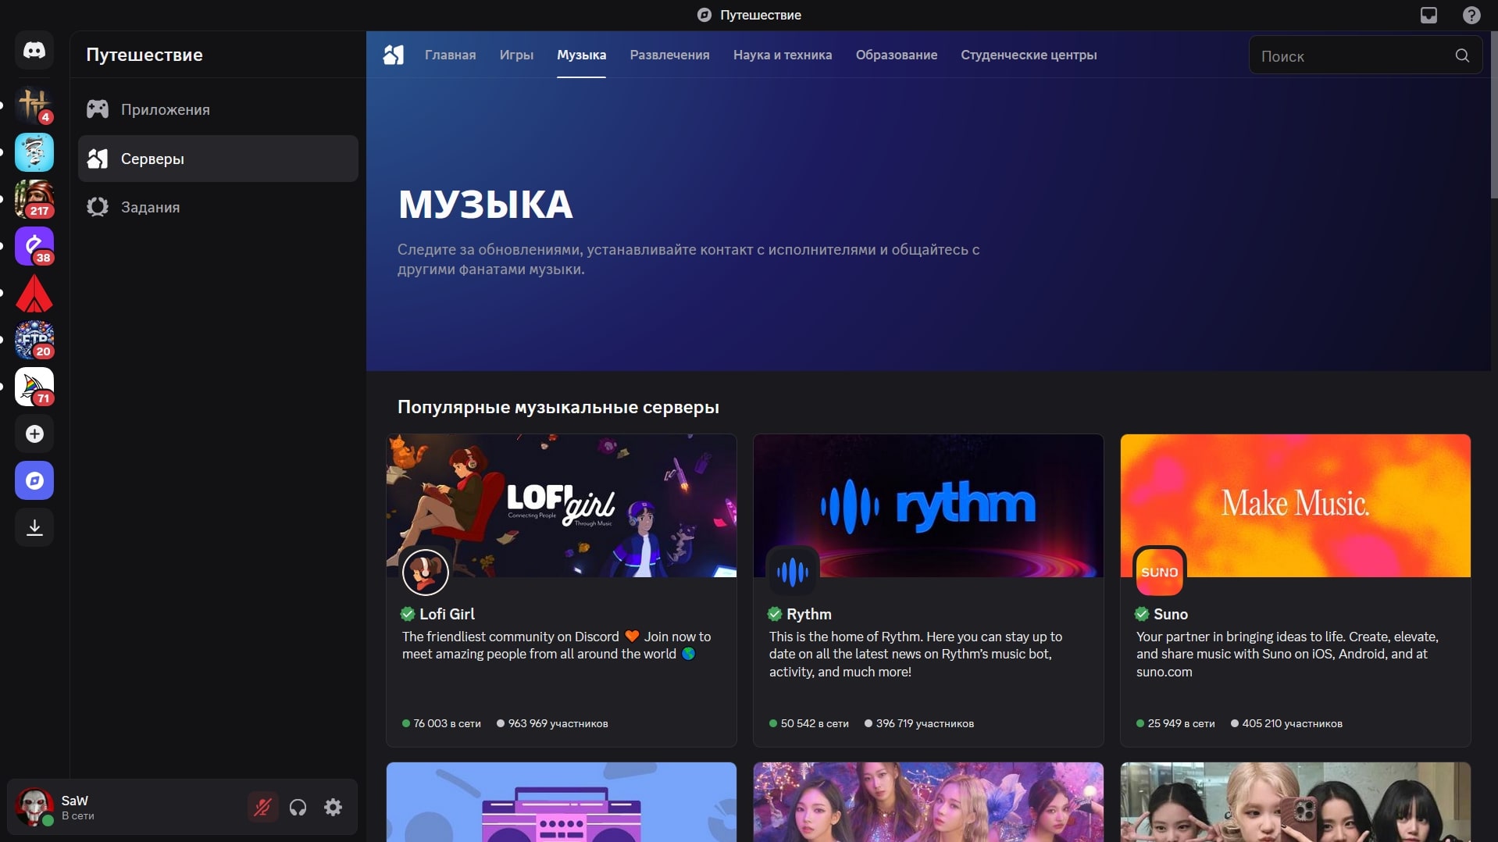Switch to the Главная tab
1498x842 pixels.
pyautogui.click(x=450, y=55)
